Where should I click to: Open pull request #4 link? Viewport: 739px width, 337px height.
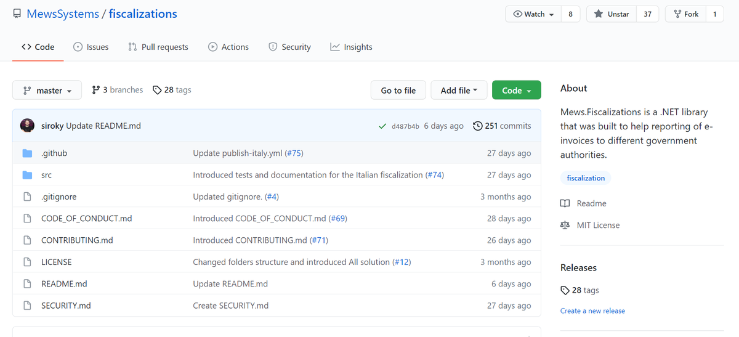[x=272, y=197]
